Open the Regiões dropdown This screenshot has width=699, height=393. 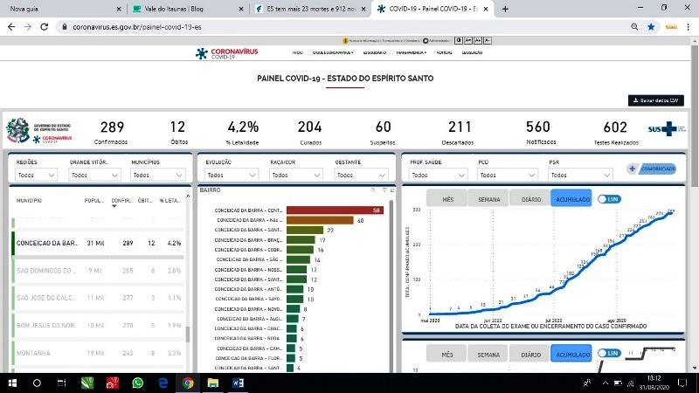pos(36,176)
